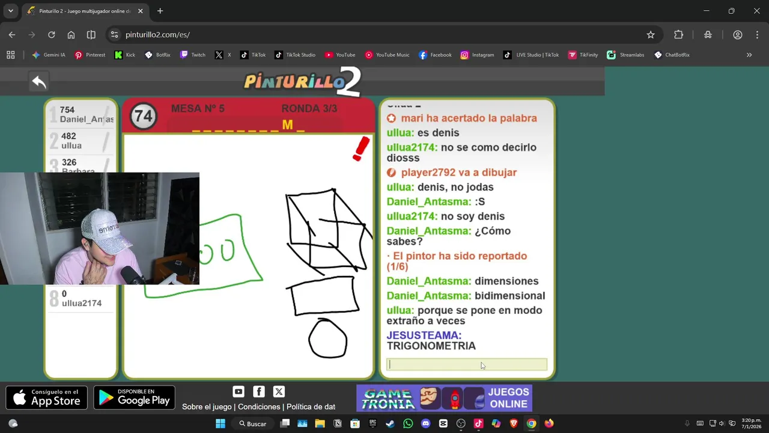The height and width of the screenshot is (433, 769).
Task: Open the browser extensions puzzle icon
Action: [x=679, y=35]
